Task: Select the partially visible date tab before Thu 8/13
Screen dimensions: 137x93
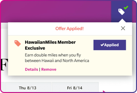Action: pyautogui.click(x=3, y=87)
